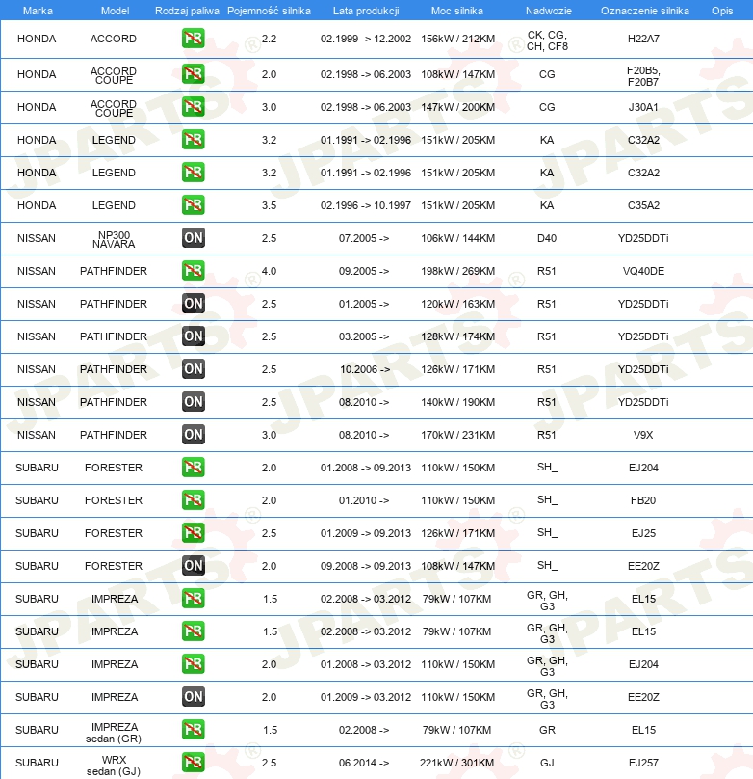Click the ON diesel icon in the Pathfinder 120kW row
Viewport: 753px width, 779px height.
(x=193, y=304)
